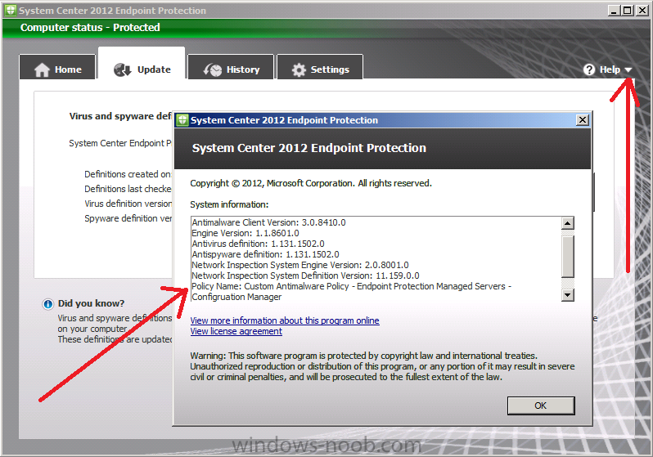The width and height of the screenshot is (653, 457).
Task: Close the main Endpoint Protection window
Action: 642,11
